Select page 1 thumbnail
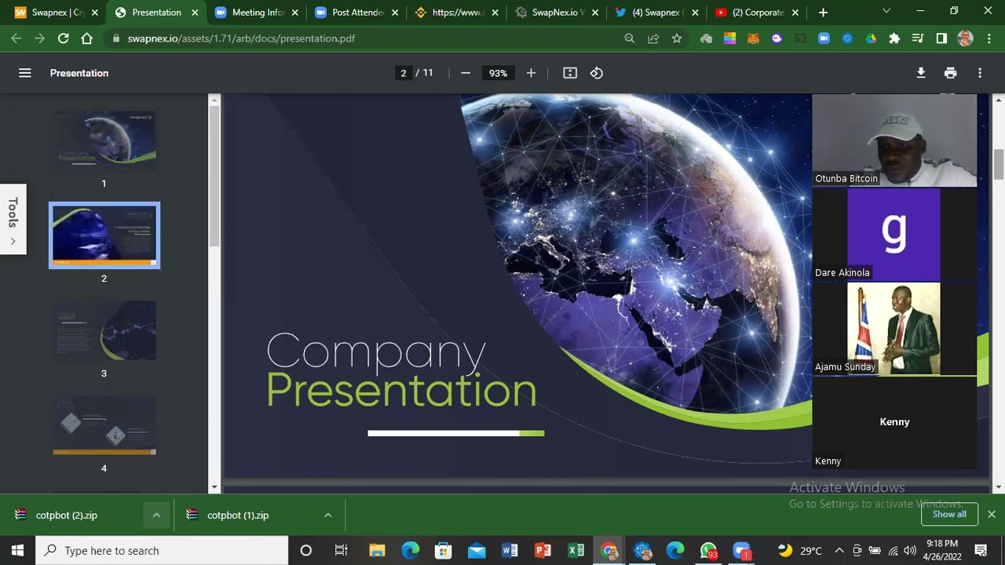 point(104,140)
